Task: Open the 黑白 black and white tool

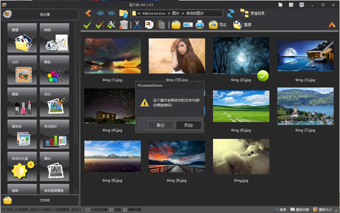Action: pos(54,166)
